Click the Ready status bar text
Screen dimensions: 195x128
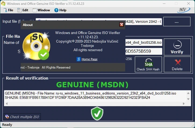pos(7,125)
